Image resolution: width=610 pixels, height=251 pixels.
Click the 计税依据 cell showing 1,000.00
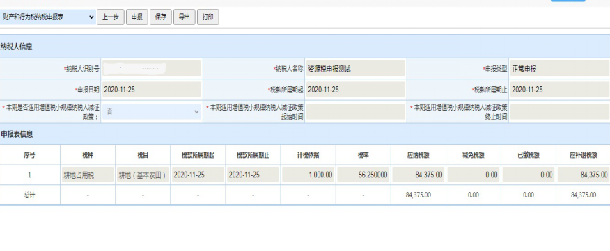tap(308, 175)
